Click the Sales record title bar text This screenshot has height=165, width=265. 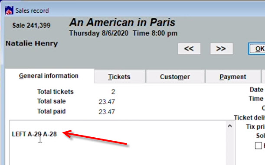point(32,11)
